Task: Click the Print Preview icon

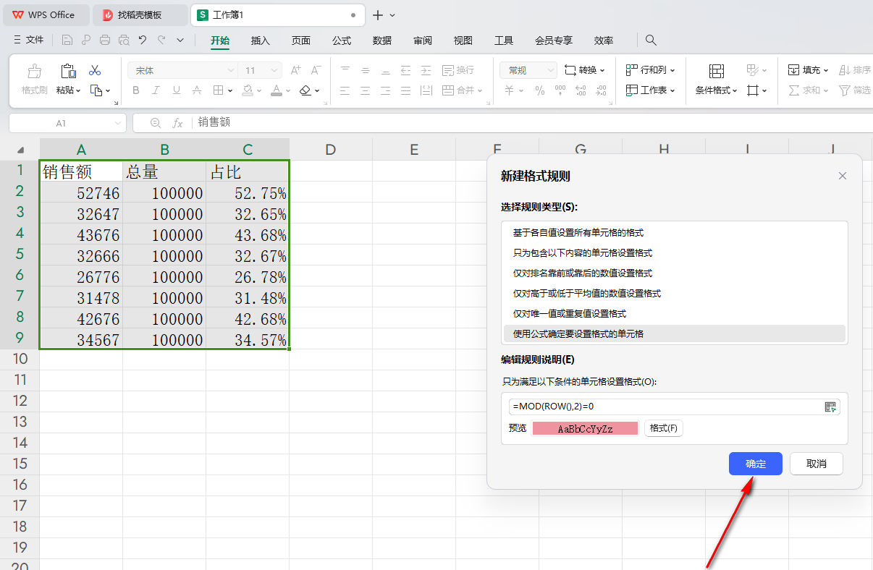Action: (x=124, y=41)
